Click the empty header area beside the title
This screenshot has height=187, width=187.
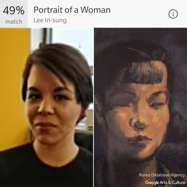[139, 14]
